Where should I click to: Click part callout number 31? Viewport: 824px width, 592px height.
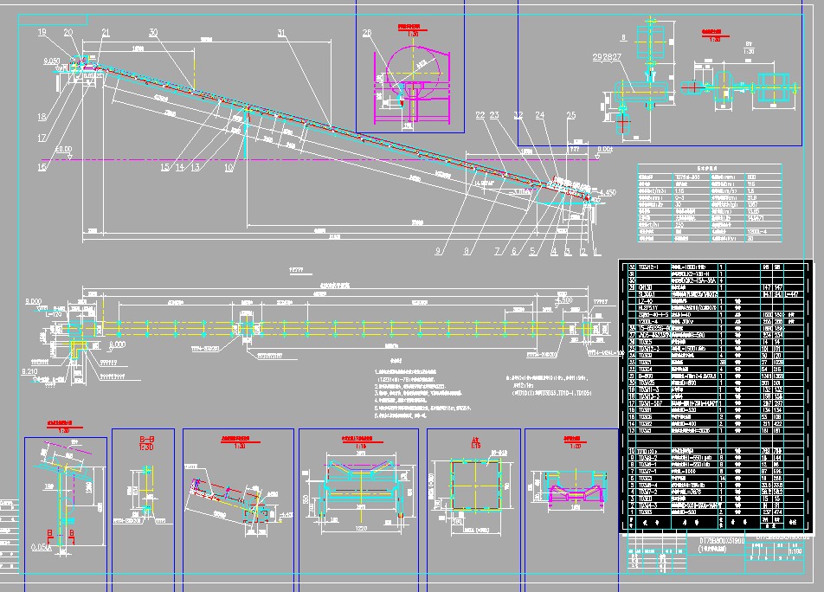coord(281,33)
